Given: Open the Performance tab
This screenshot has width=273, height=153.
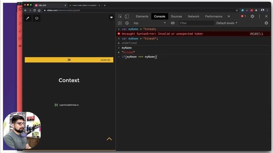Looking at the screenshot, I should tap(214, 16).
